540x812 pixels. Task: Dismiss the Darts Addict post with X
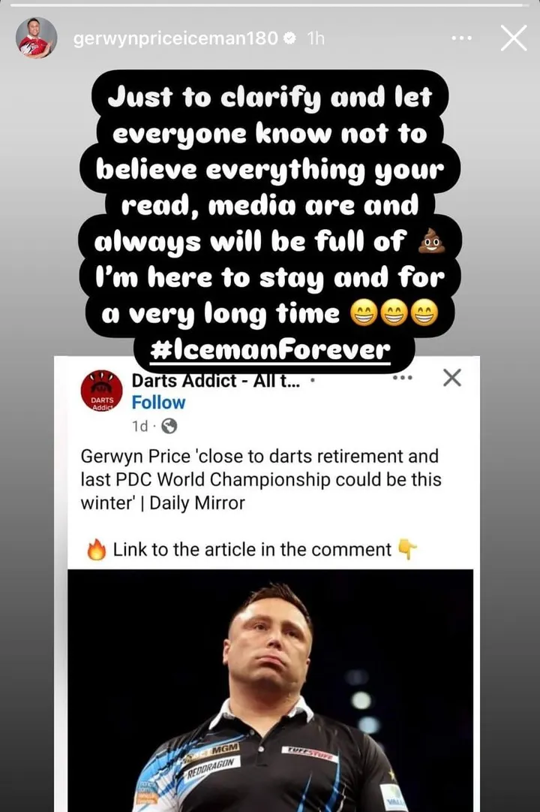coord(452,378)
